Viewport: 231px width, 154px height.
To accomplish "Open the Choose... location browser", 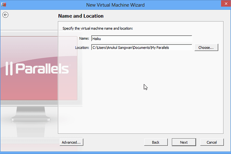I will [206, 48].
